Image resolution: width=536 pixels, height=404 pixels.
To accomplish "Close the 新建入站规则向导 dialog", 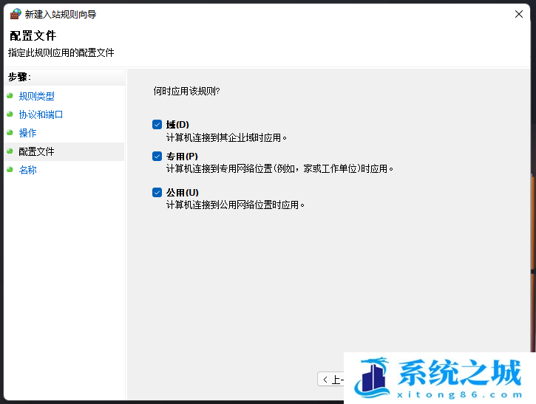I will [x=518, y=14].
